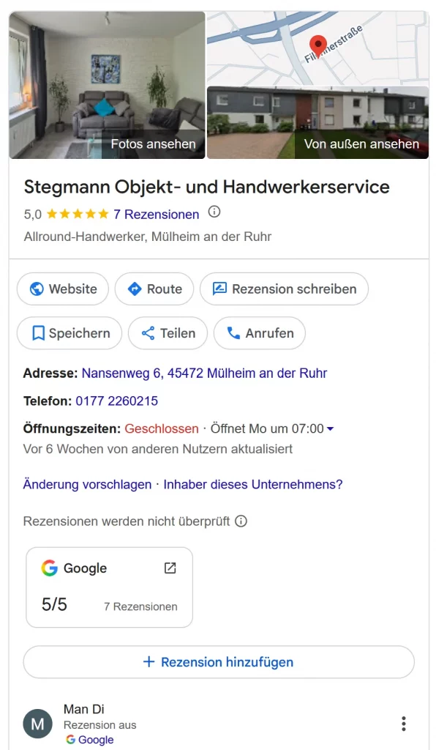This screenshot has height=750, width=436.
Task: Open the map thumbnail with red pin
Action: (x=317, y=48)
